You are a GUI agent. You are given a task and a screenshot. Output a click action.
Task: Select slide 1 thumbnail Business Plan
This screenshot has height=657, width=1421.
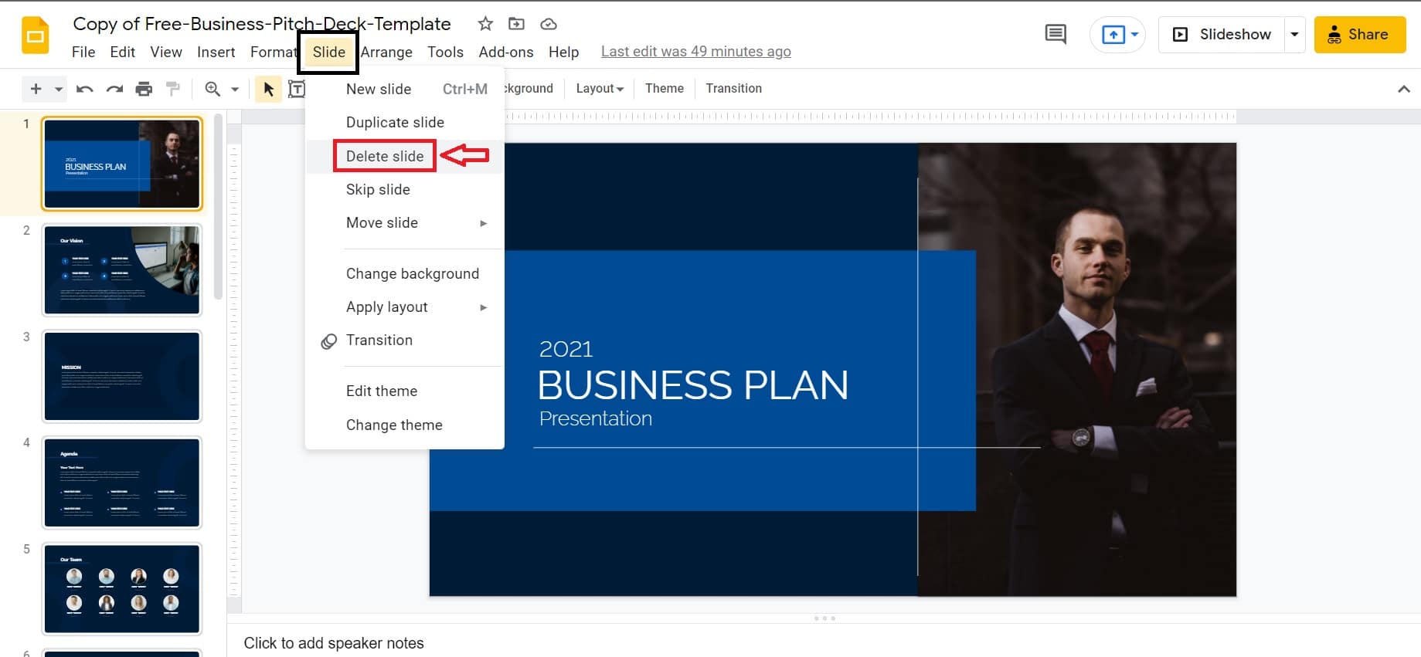[x=122, y=164]
